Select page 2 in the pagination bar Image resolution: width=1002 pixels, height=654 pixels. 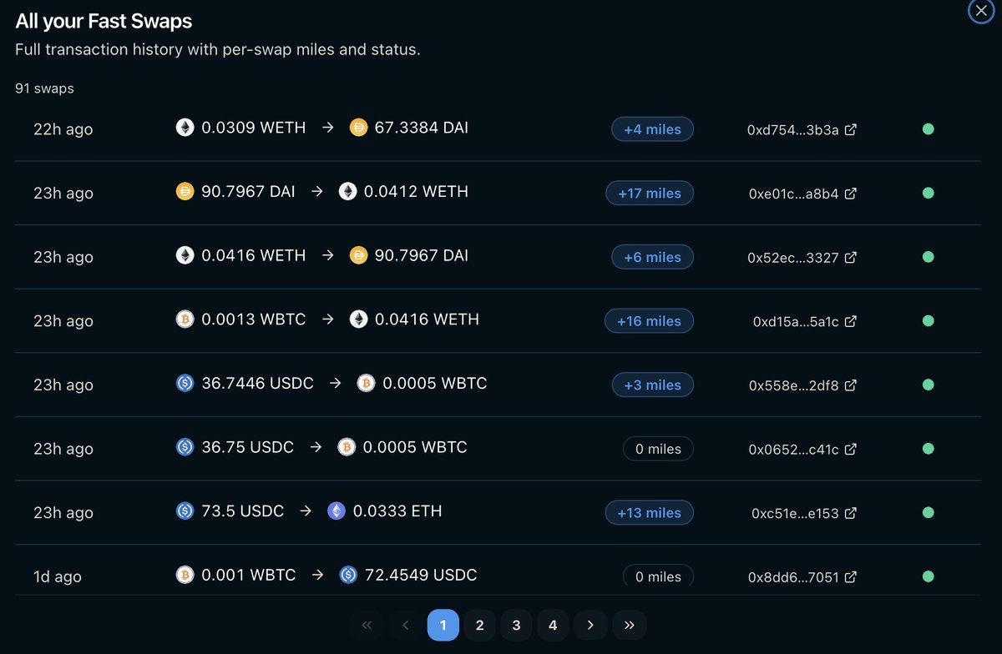pos(479,624)
